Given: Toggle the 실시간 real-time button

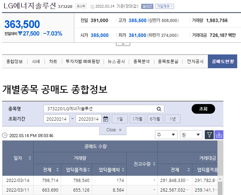Looking at the screenshot, I should point(147,7).
